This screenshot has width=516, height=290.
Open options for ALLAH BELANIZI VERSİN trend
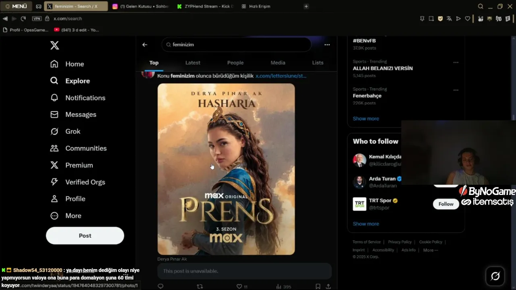pos(456,62)
